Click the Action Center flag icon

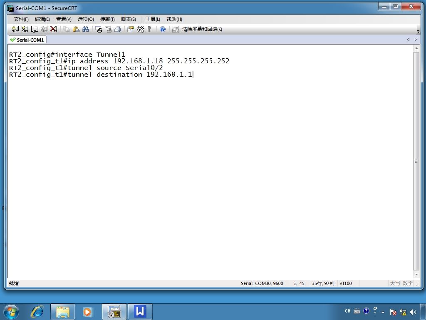[393, 312]
